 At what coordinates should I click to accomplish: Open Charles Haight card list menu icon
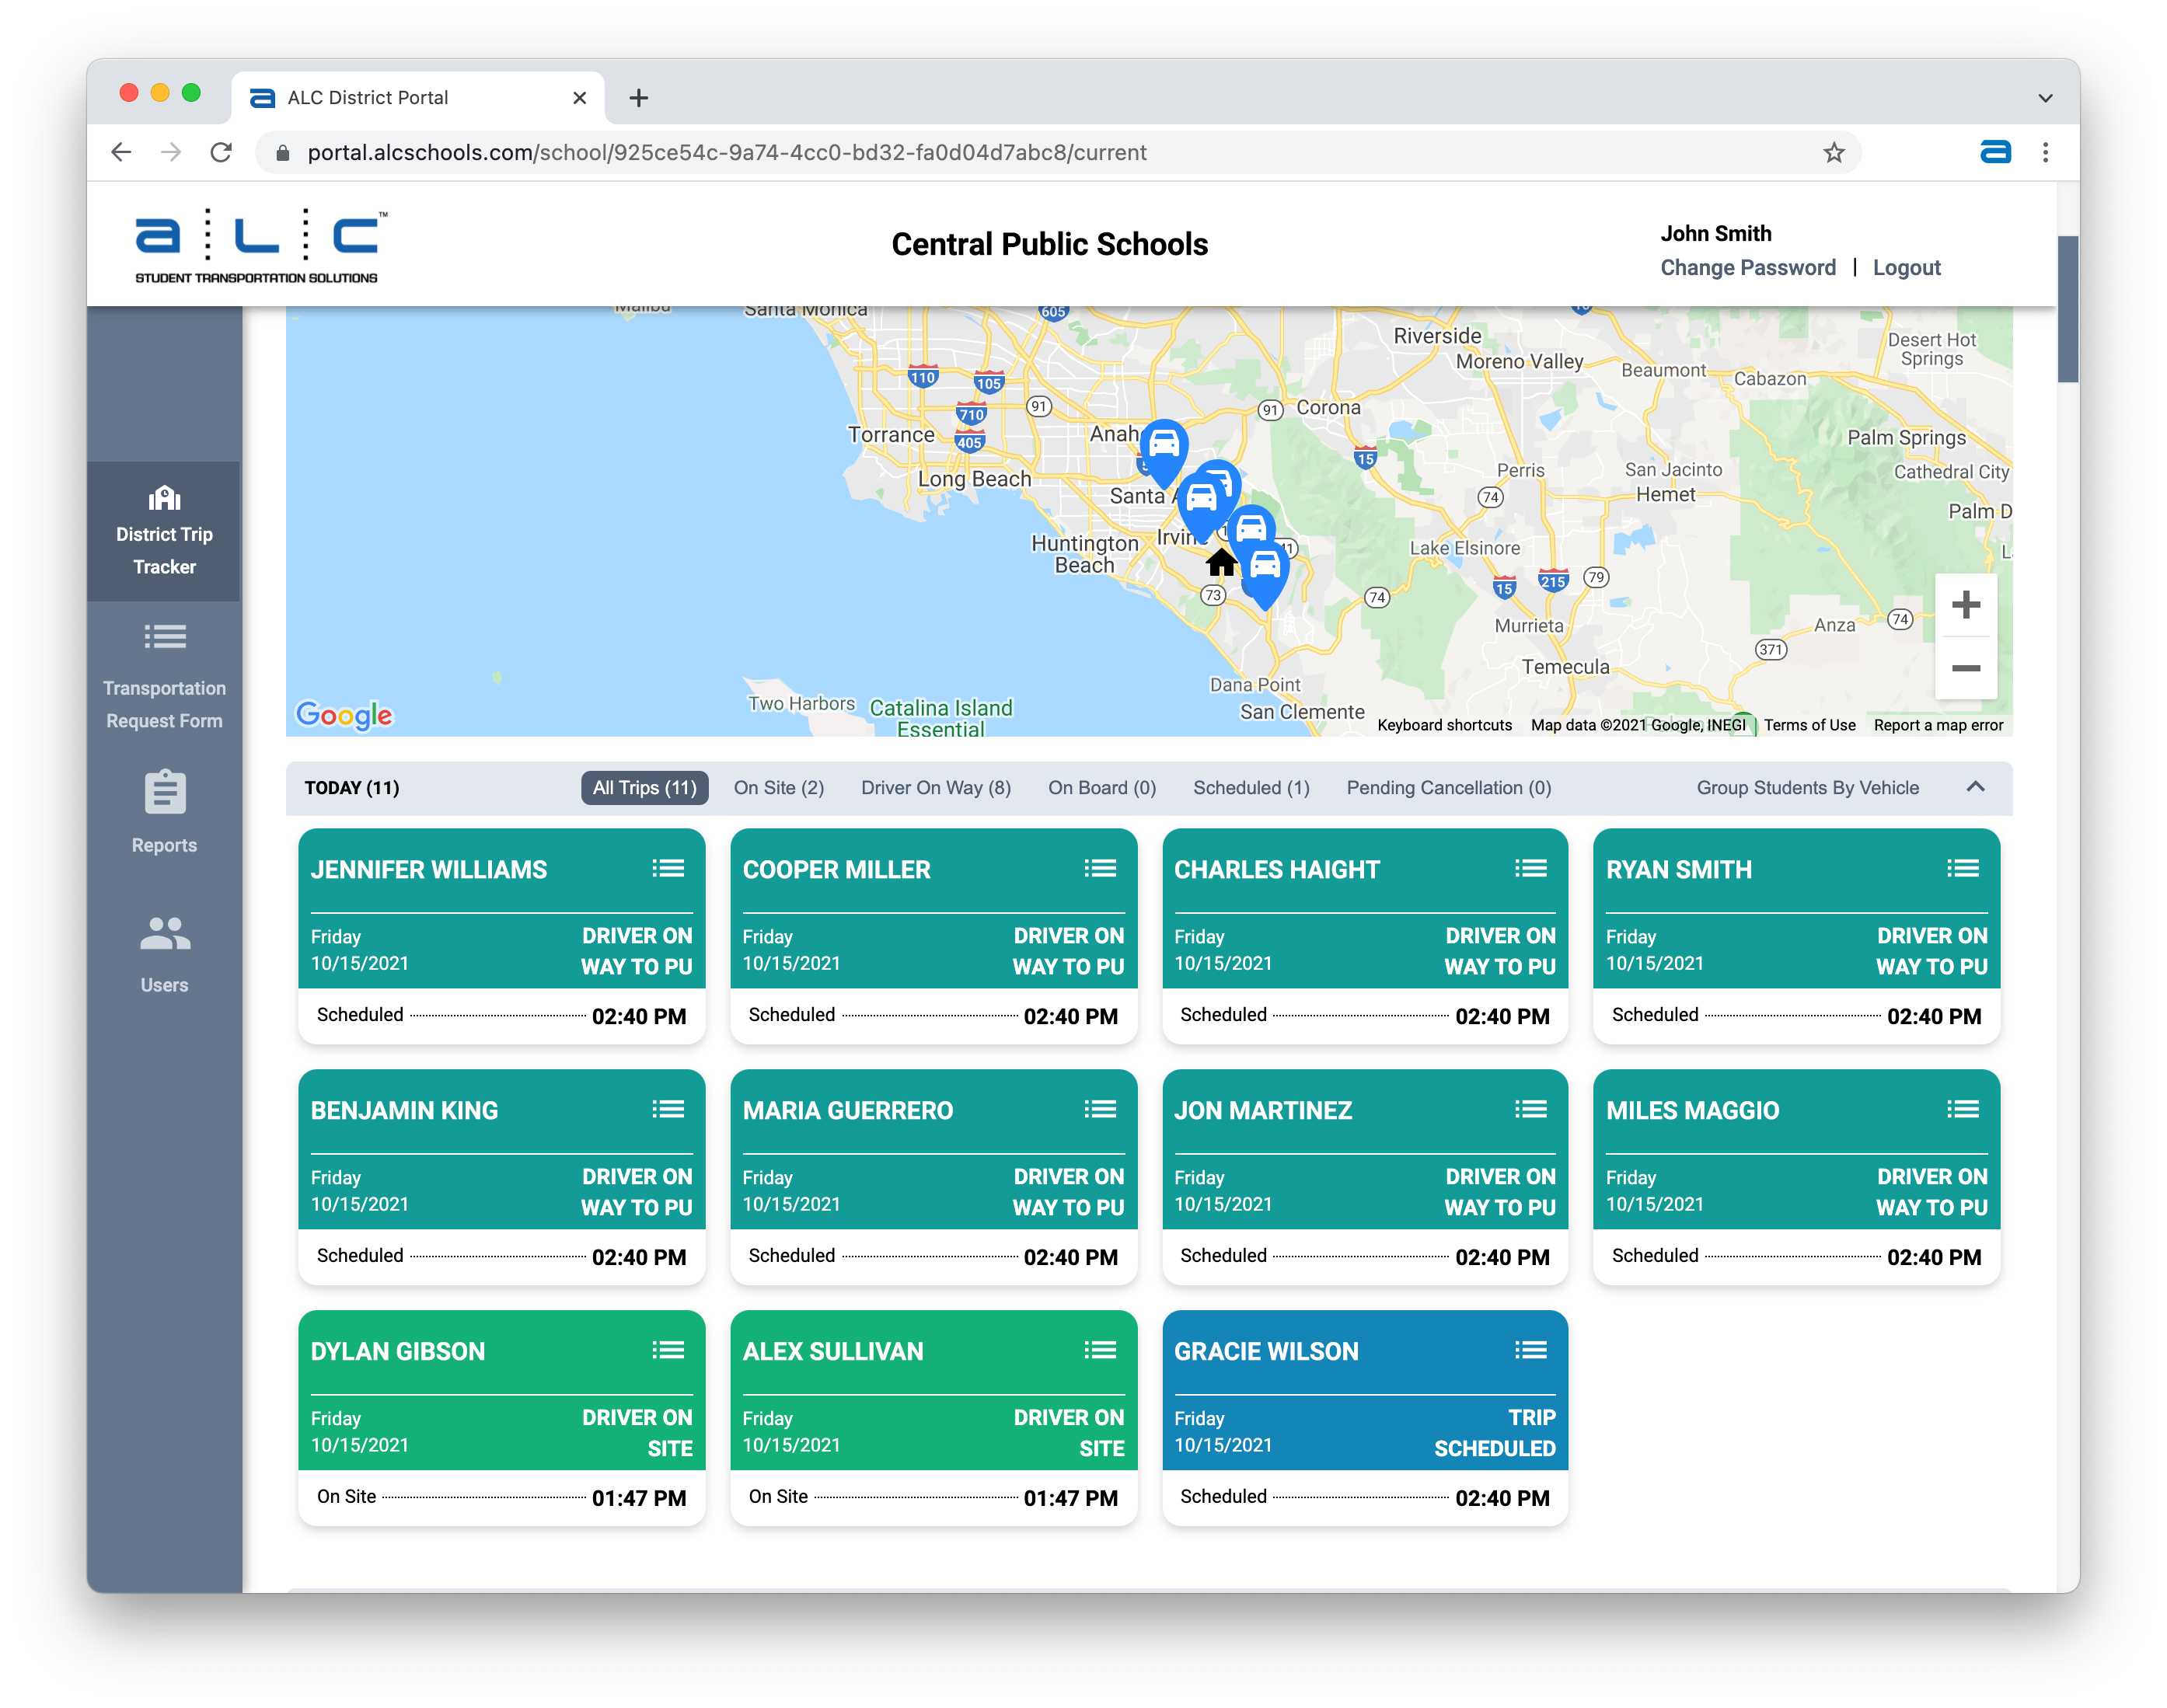(1531, 868)
